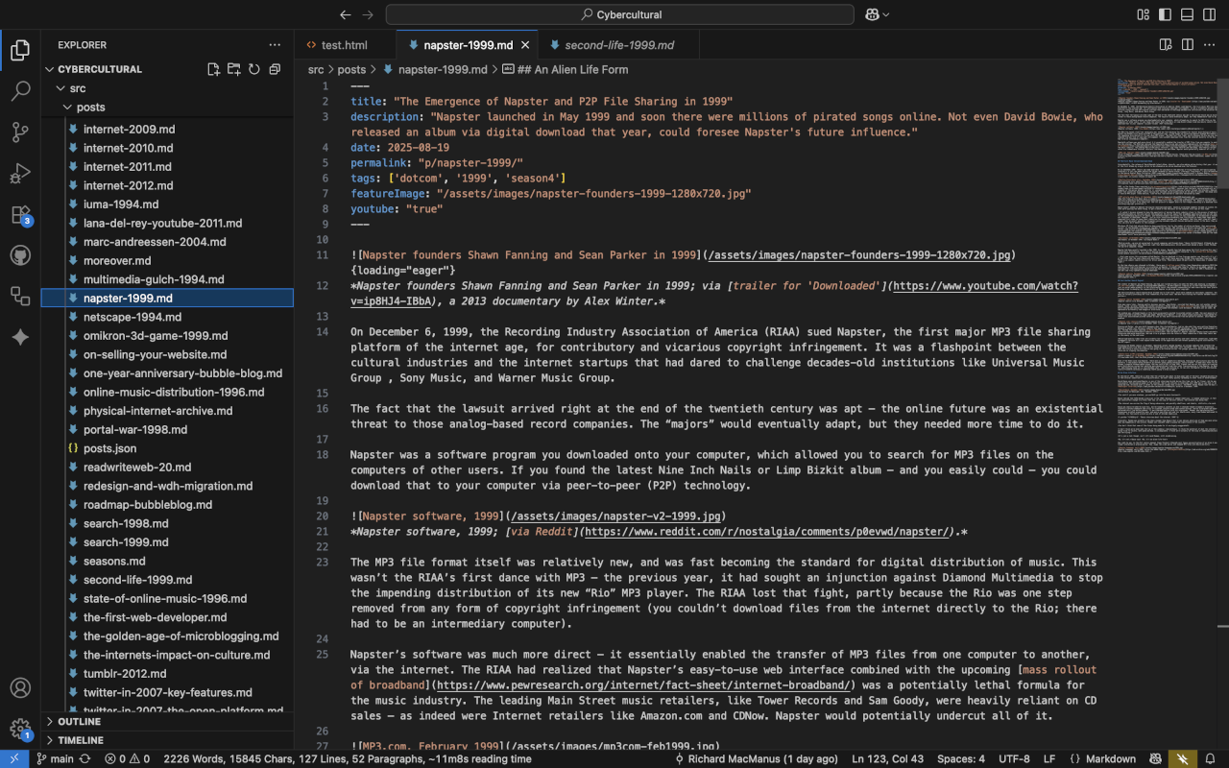Viewport: 1229px width, 768px height.
Task: Collapse all folders in explorer
Action: point(275,69)
